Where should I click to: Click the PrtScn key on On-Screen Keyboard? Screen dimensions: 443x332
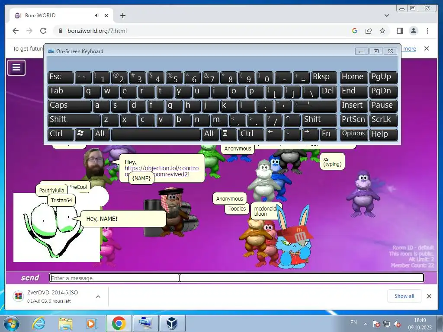click(x=354, y=120)
